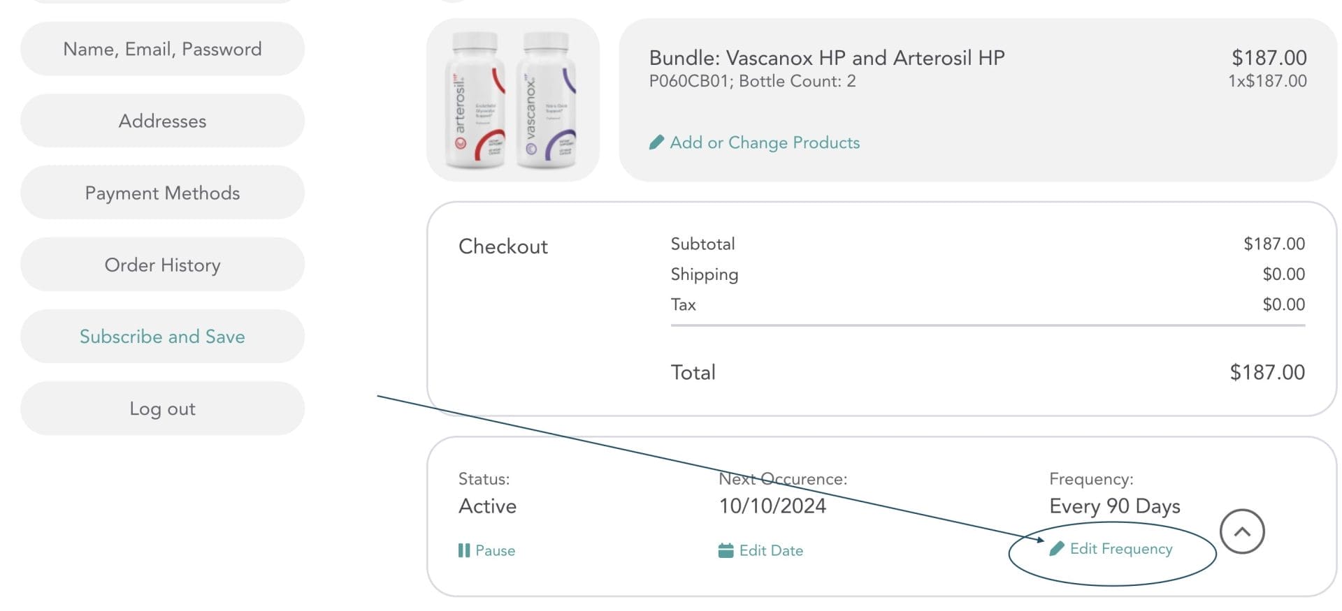This screenshot has width=1342, height=611.
Task: Click the pencil icon beside Edit Frequency
Action: click(1057, 549)
